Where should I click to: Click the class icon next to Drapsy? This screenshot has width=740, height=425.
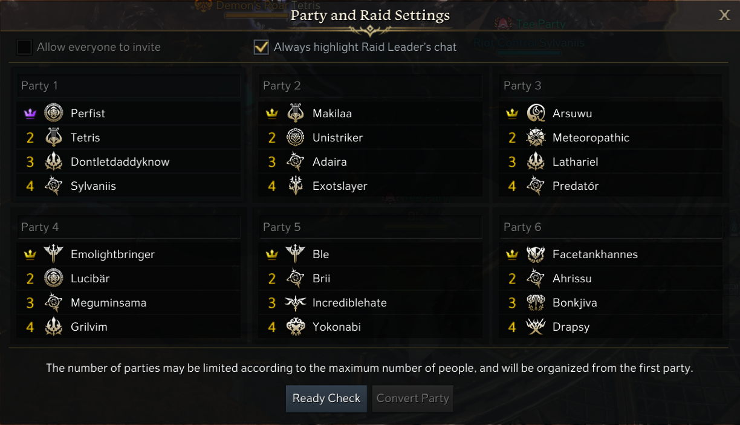(536, 326)
